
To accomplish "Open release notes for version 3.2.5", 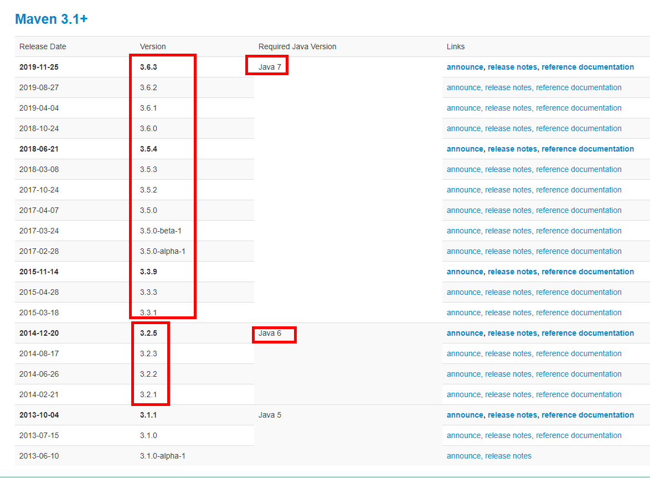I will point(512,334).
